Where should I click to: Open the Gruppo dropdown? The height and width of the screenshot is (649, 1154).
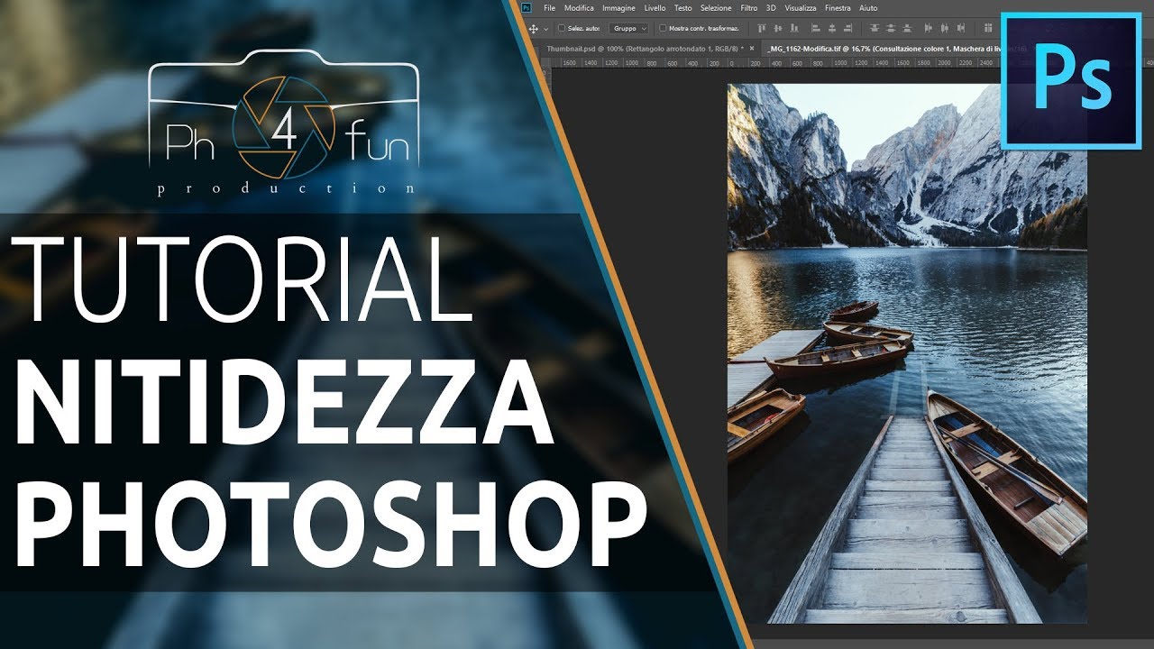(x=628, y=28)
